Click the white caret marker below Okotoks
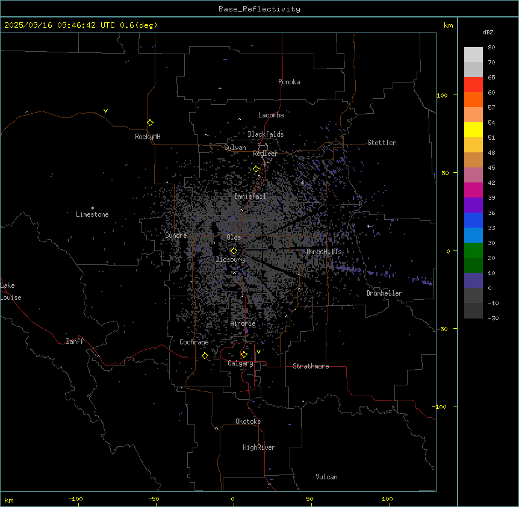The image size is (519, 507). coord(216,428)
